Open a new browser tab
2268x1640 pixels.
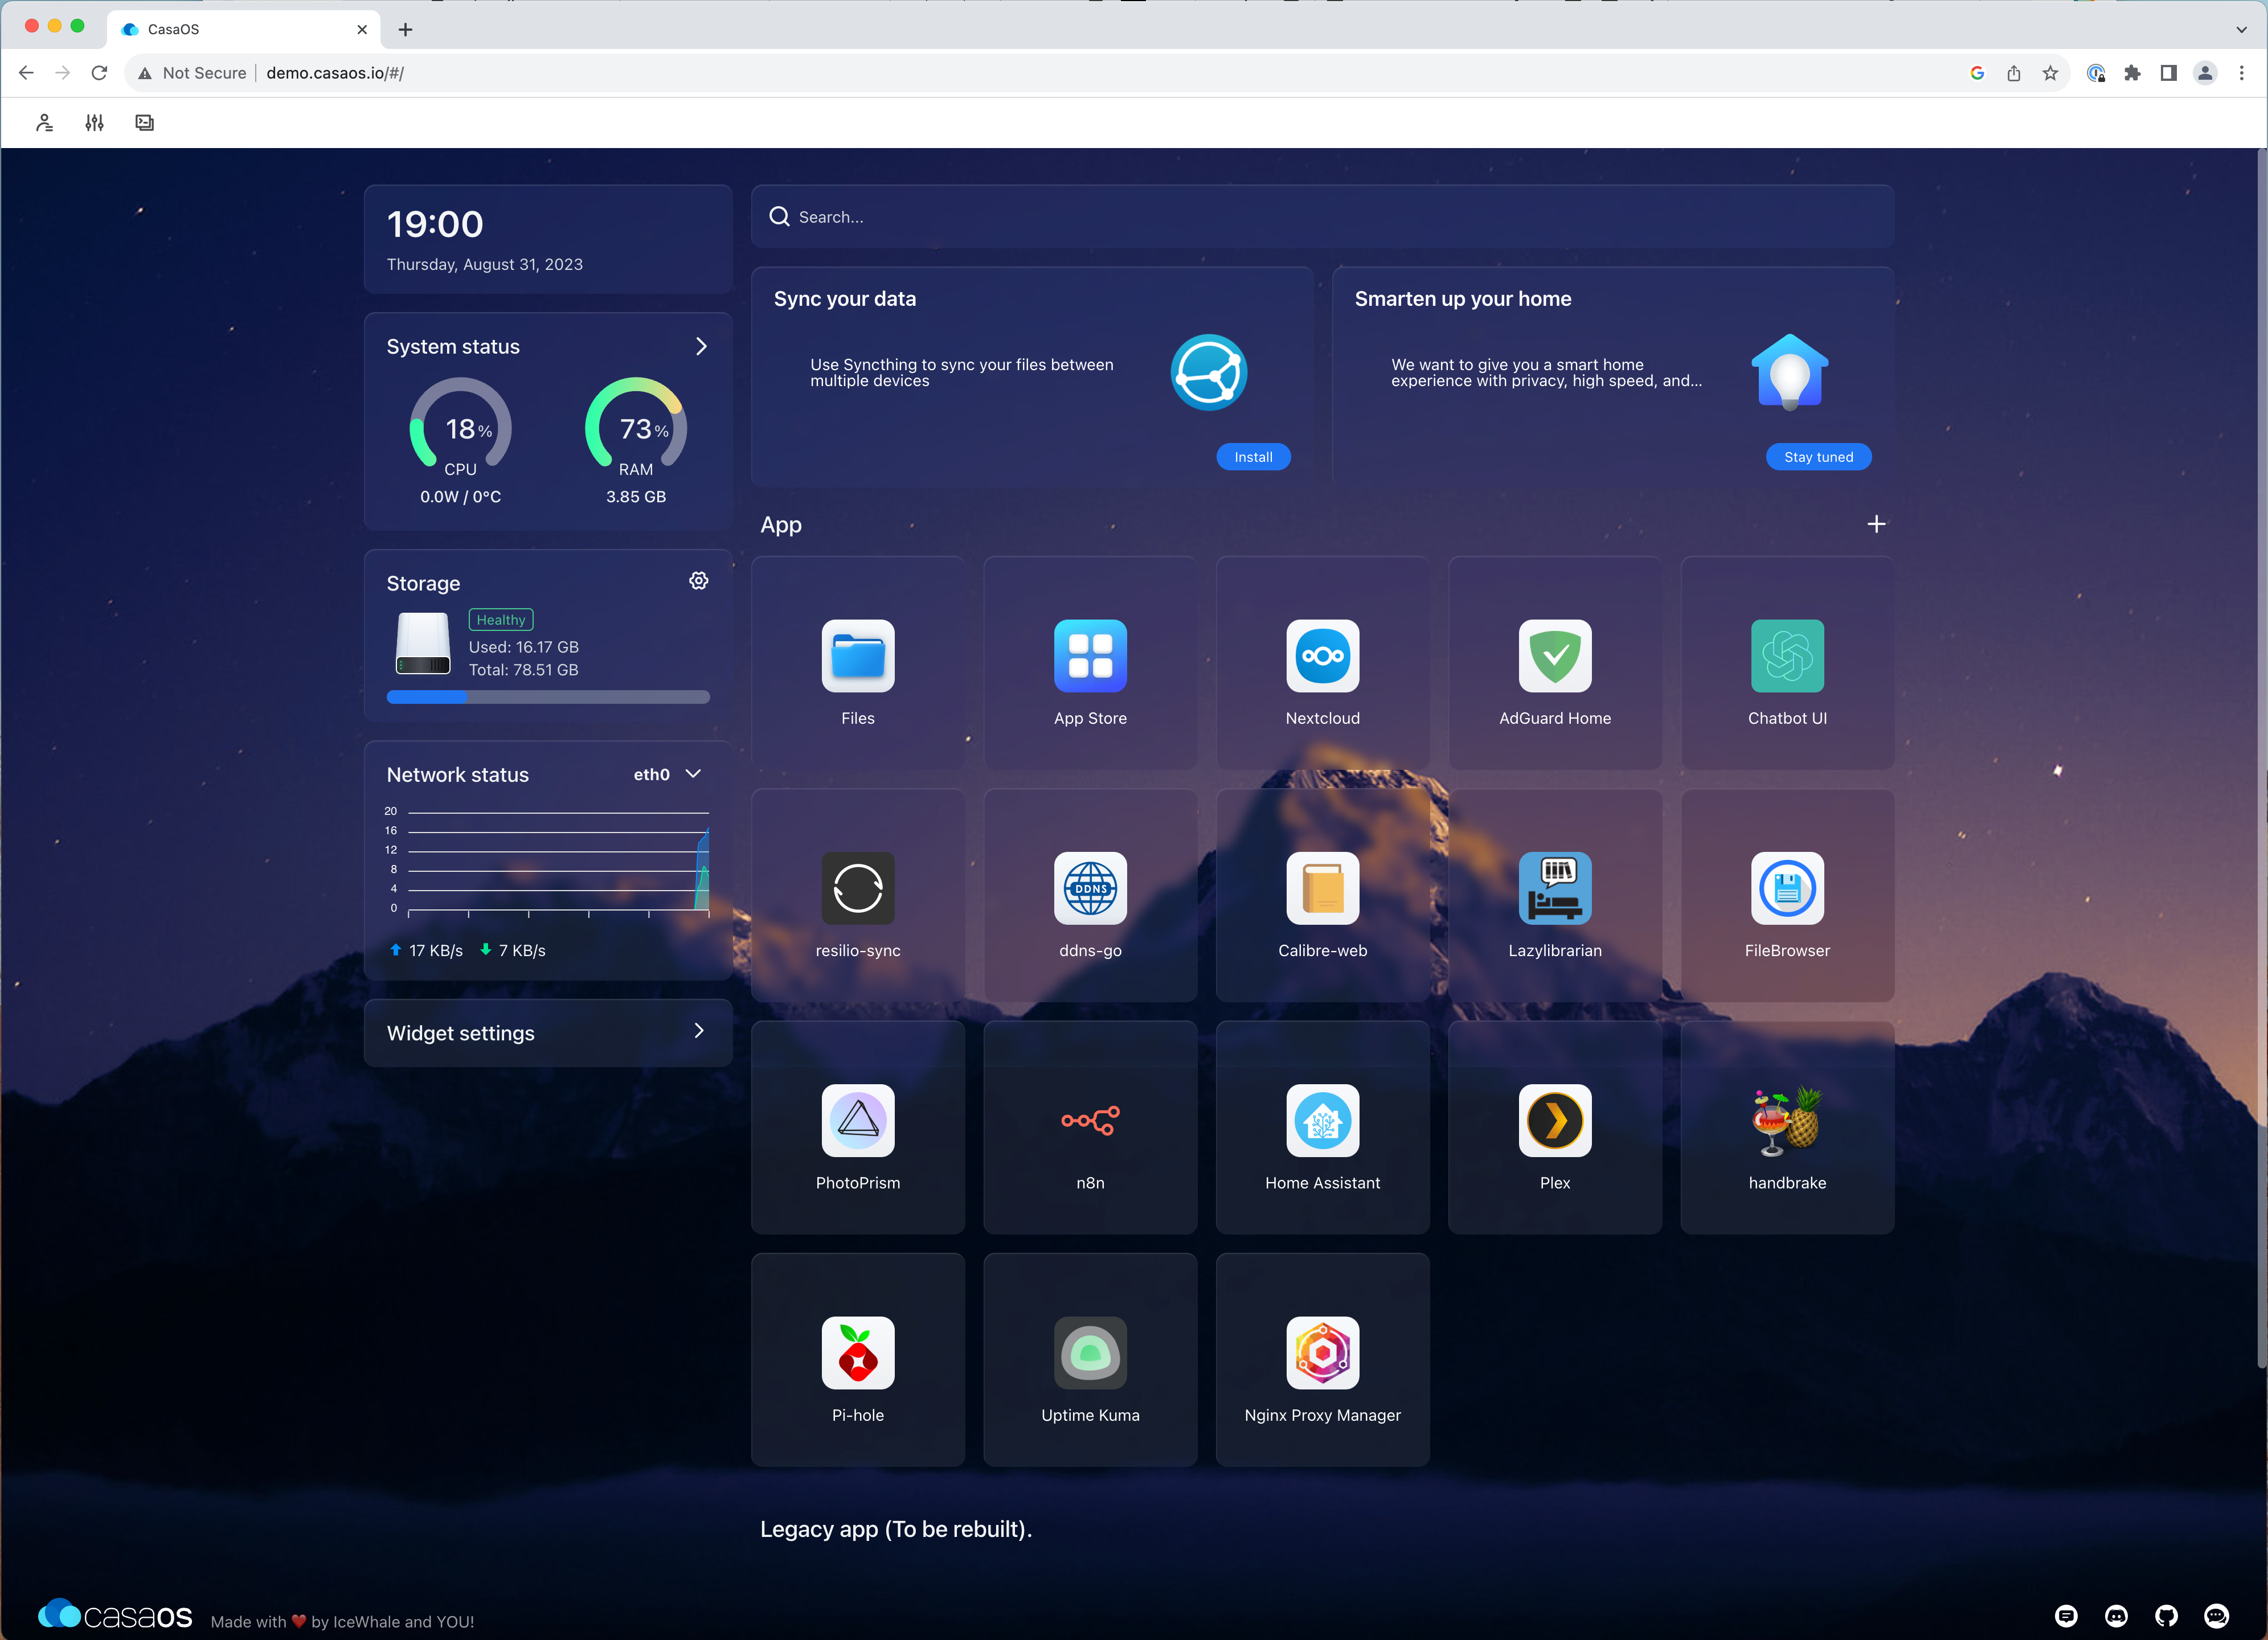point(405,29)
